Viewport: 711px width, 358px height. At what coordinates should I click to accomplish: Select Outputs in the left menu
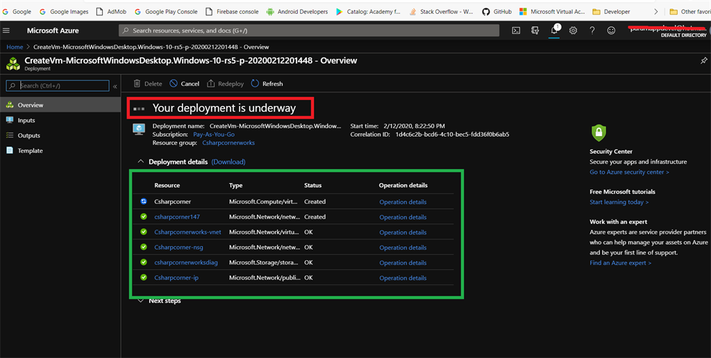tap(60, 135)
